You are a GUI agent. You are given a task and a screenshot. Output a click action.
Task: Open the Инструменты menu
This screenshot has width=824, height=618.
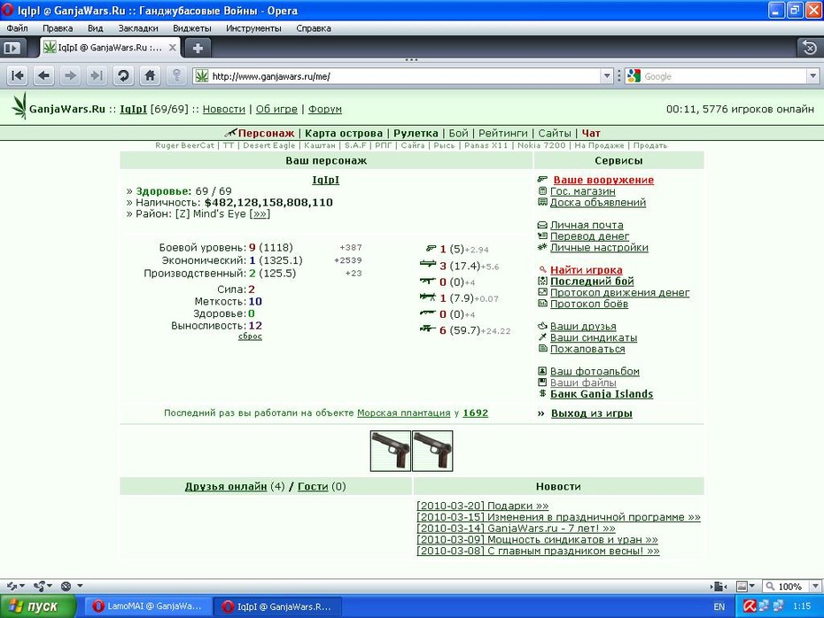tap(253, 28)
